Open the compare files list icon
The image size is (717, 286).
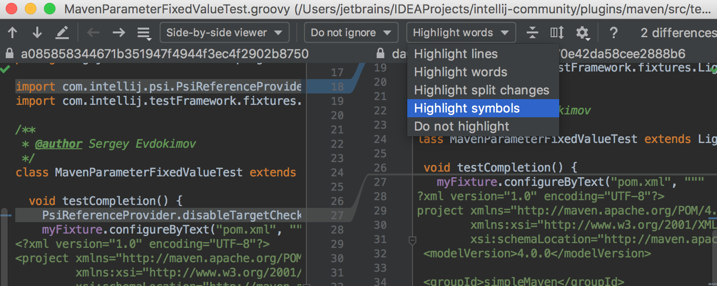coord(144,33)
